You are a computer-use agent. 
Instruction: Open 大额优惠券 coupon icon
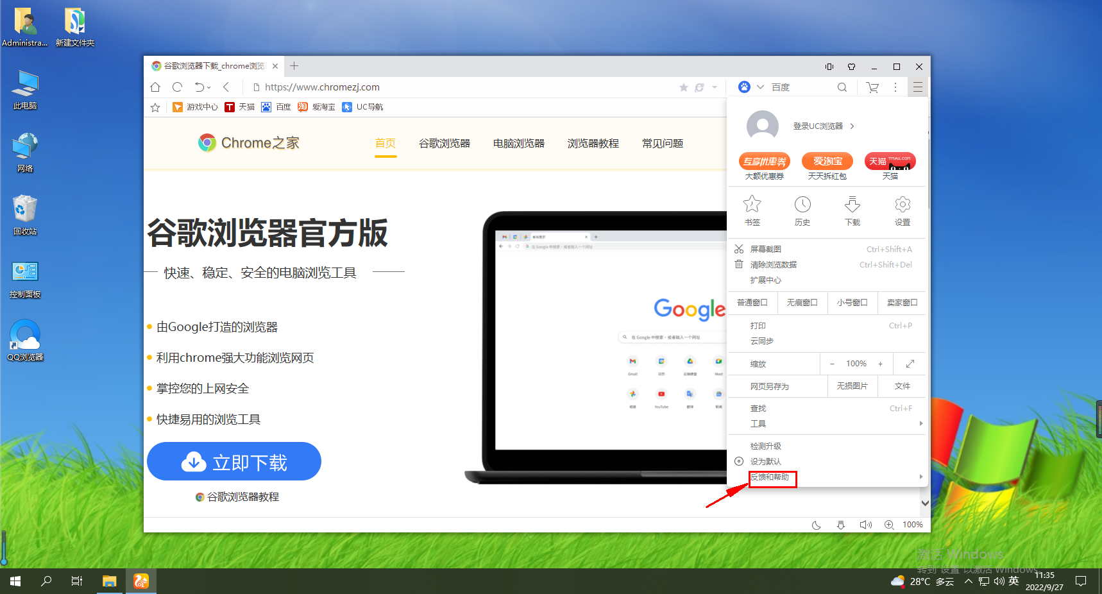click(765, 161)
